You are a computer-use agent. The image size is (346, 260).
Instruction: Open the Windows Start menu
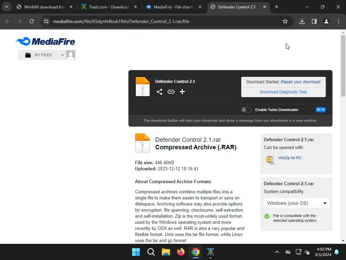point(136,252)
